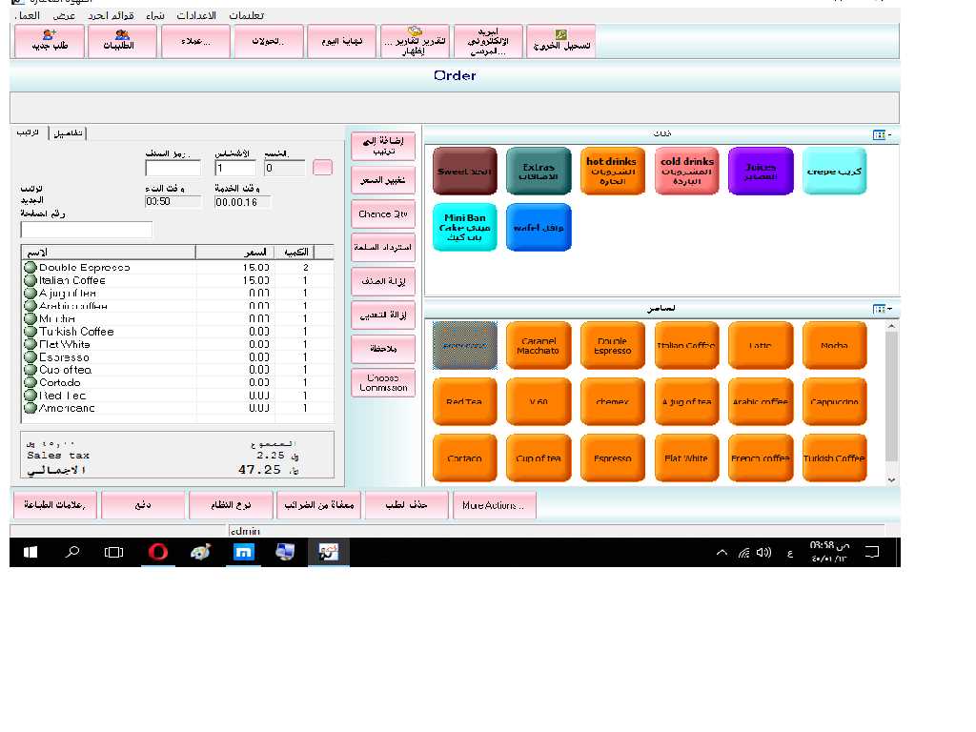
Task: Select the Juices category tile
Action: coord(761,172)
